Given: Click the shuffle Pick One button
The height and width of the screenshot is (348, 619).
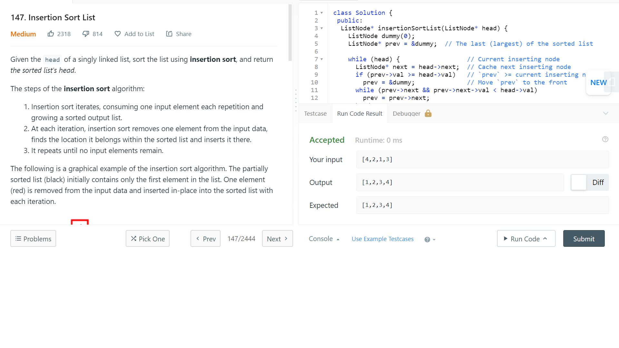Looking at the screenshot, I should click(x=148, y=239).
